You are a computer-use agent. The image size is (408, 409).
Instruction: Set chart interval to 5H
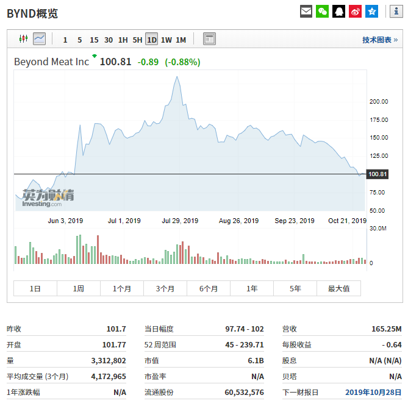[x=137, y=40]
